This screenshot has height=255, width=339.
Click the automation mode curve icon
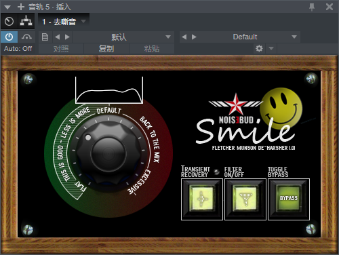(26, 37)
